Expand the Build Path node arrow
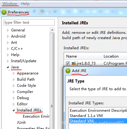The width and height of the screenshot is (127, 129). tap(14, 79)
